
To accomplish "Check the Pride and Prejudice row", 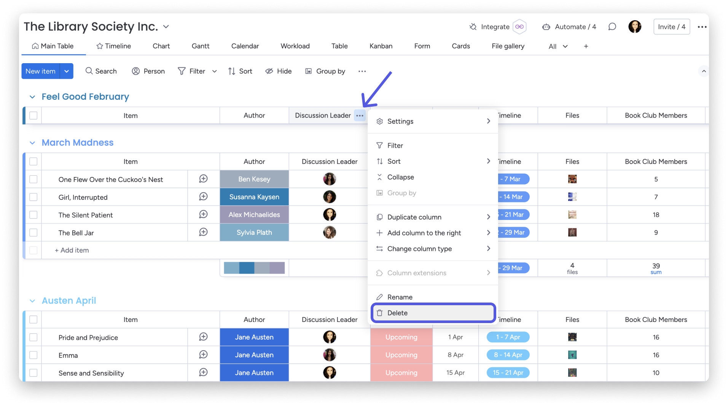I will [x=33, y=337].
